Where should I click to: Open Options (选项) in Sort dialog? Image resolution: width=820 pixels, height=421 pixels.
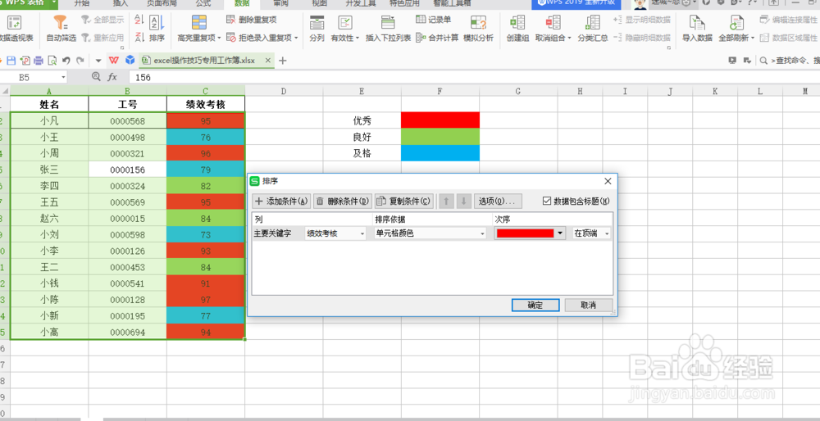(498, 201)
